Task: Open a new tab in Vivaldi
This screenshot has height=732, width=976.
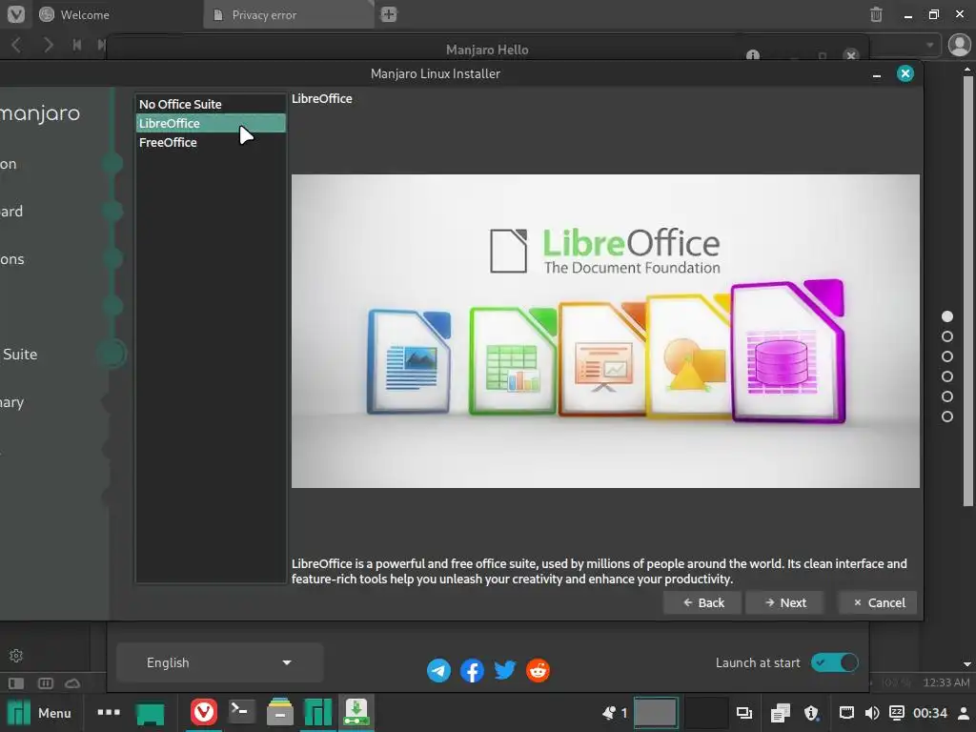Action: 389,14
